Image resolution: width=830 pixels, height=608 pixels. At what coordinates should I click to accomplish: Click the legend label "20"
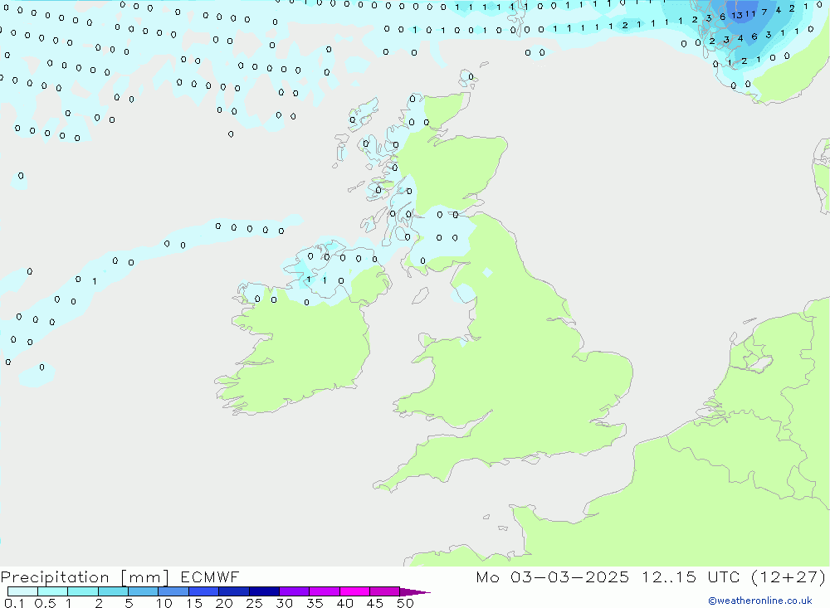click(x=224, y=603)
